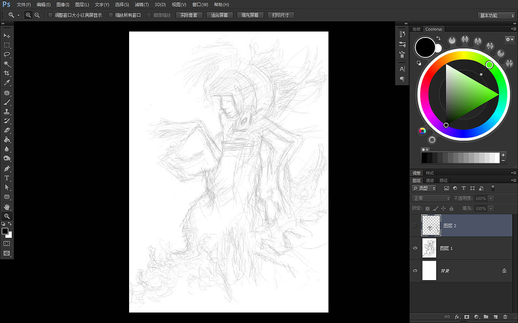Open the 图像(I) menu
The image size is (518, 323).
click(63, 4)
